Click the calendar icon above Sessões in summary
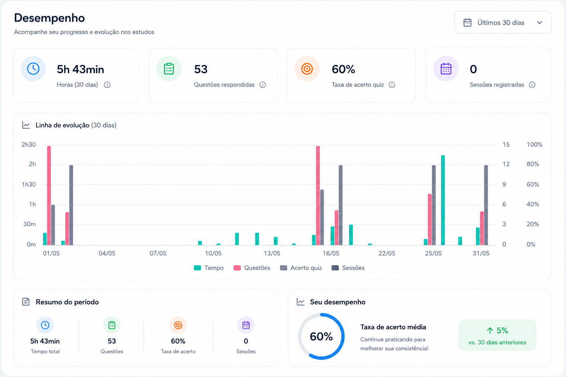 (246, 325)
